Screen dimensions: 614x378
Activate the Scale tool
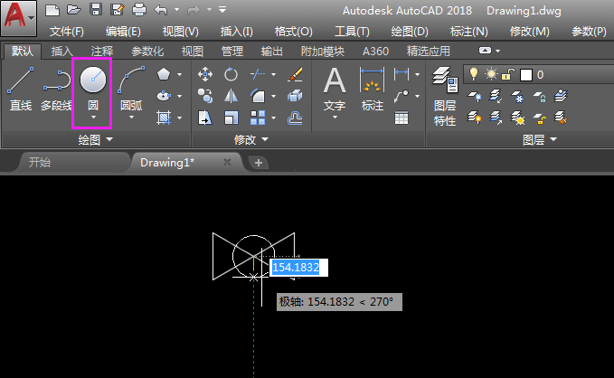(231, 118)
